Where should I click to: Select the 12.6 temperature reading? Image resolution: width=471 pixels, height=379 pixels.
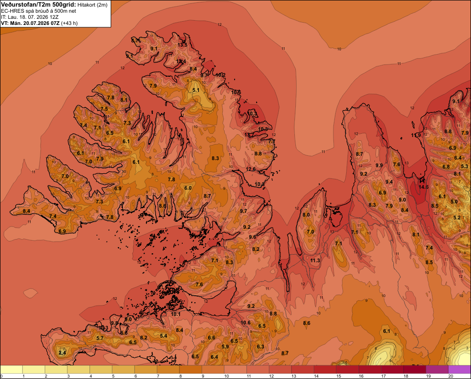(251, 169)
